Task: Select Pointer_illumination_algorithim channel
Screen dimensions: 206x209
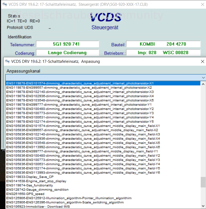Action: 103,198
